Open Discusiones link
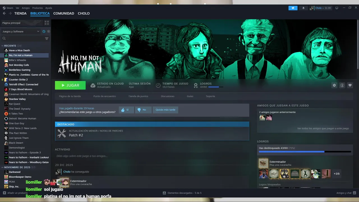 [x=168, y=96]
